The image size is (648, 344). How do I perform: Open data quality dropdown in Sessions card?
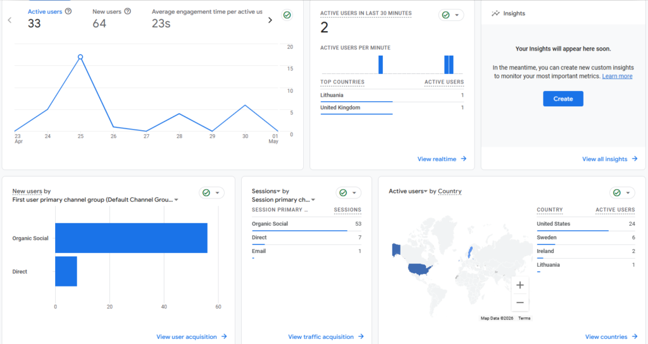point(349,193)
